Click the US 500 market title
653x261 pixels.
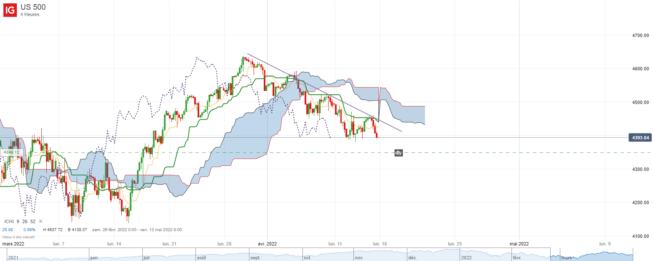tap(33, 7)
